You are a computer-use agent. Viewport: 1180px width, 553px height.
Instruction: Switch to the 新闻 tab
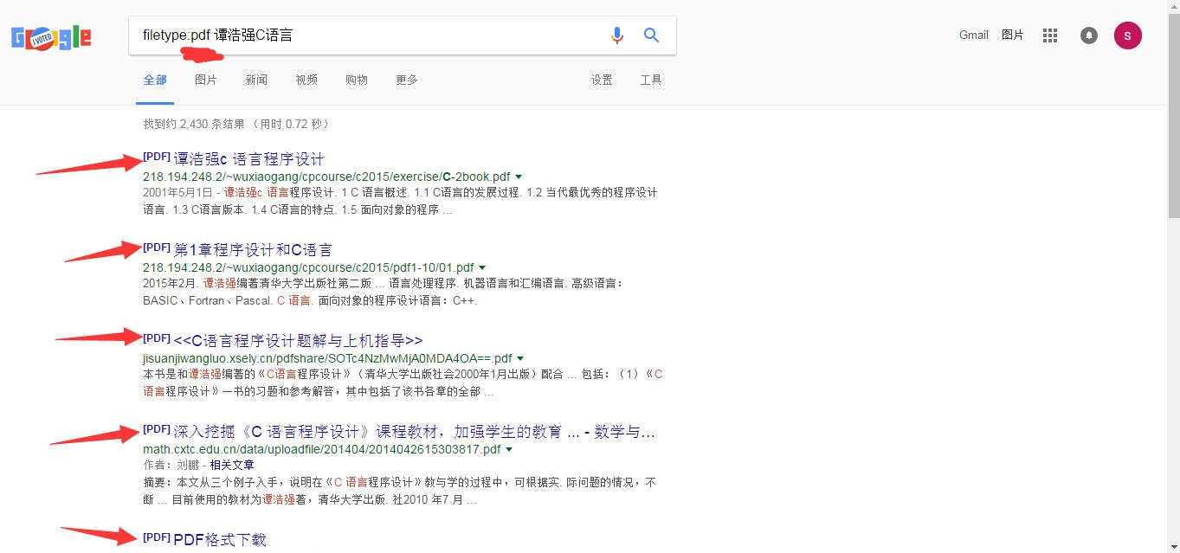point(256,80)
